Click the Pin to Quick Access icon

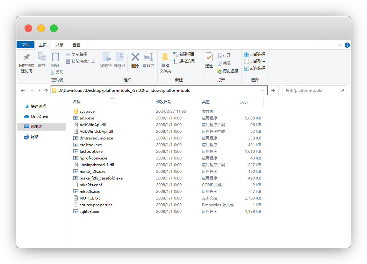point(27,58)
